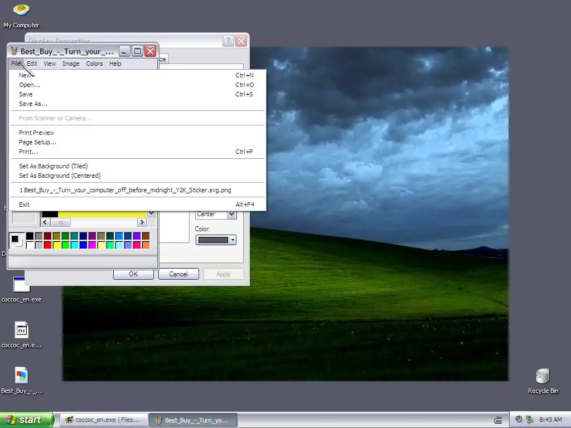Pick the olive color swatch
Viewport: 571px width, 428px height.
[56, 236]
